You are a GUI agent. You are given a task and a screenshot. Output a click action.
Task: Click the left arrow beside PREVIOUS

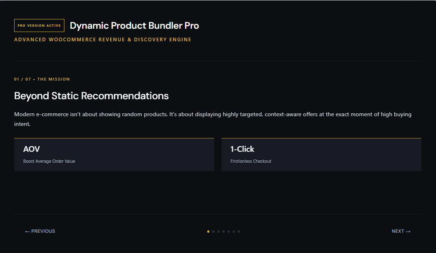(27, 231)
